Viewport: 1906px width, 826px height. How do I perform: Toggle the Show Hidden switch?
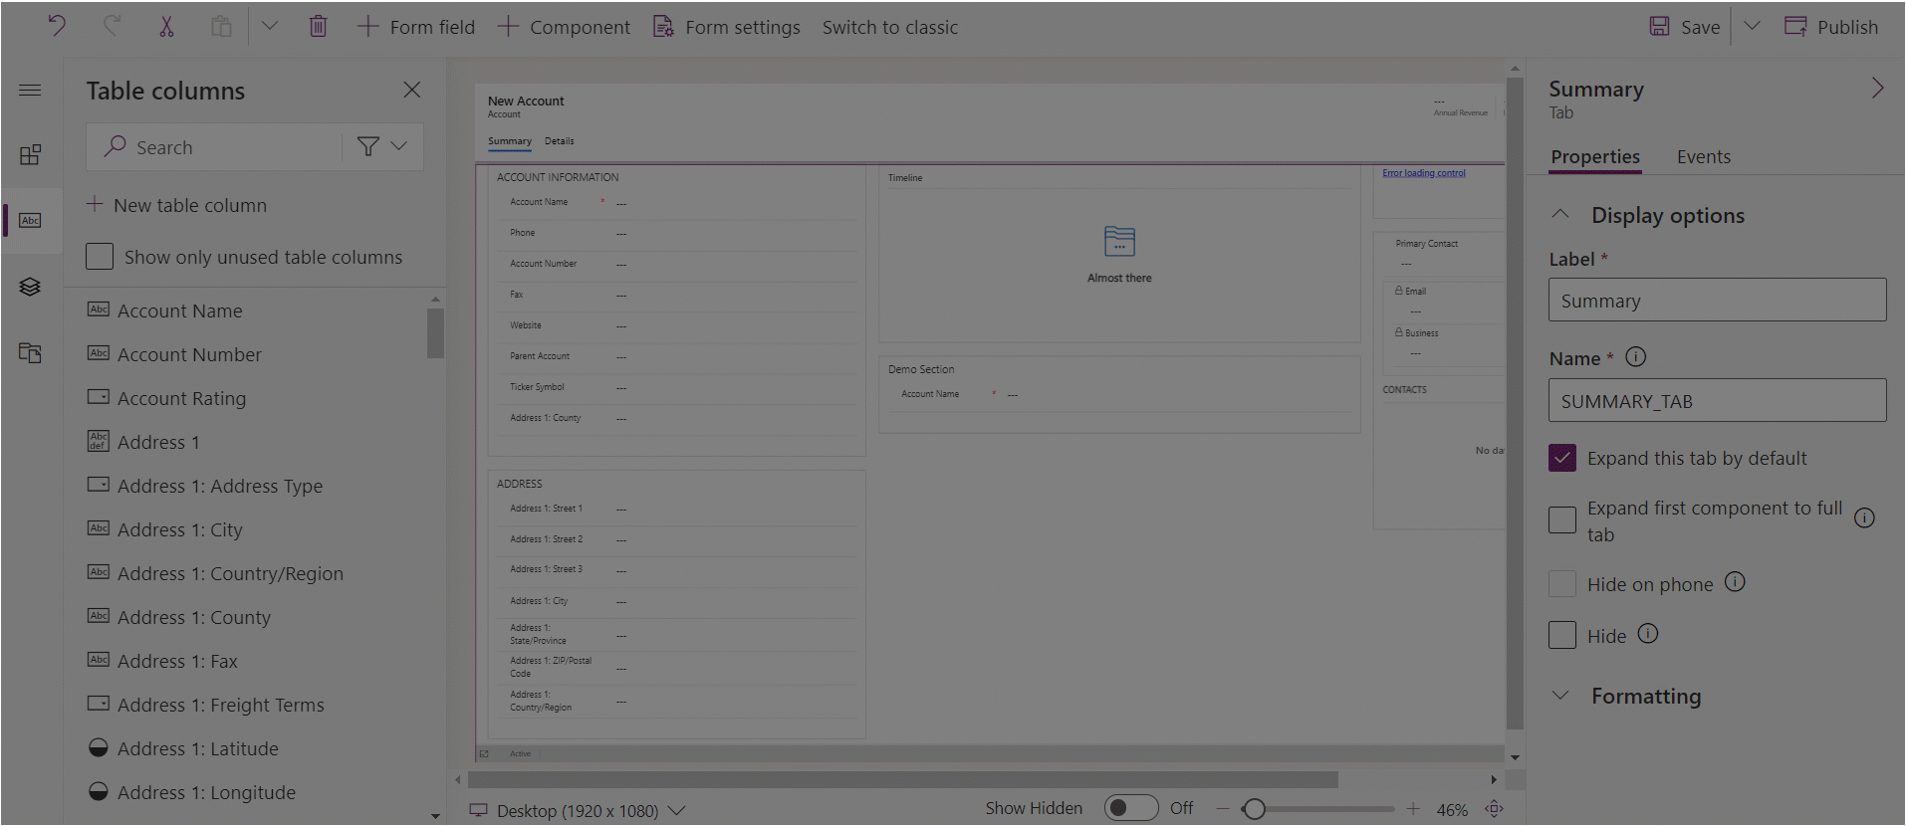point(1130,808)
